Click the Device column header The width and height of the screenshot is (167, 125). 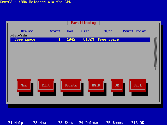(x=27, y=31)
